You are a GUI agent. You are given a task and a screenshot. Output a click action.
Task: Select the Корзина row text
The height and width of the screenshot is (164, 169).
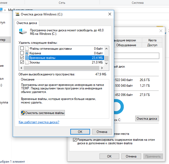tap(35, 53)
